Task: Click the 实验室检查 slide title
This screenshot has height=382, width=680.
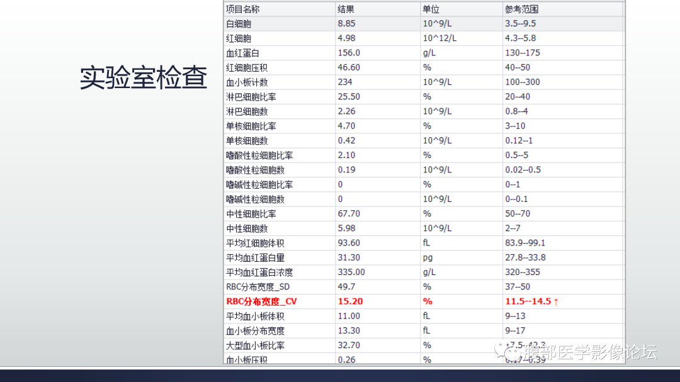Action: point(143,77)
